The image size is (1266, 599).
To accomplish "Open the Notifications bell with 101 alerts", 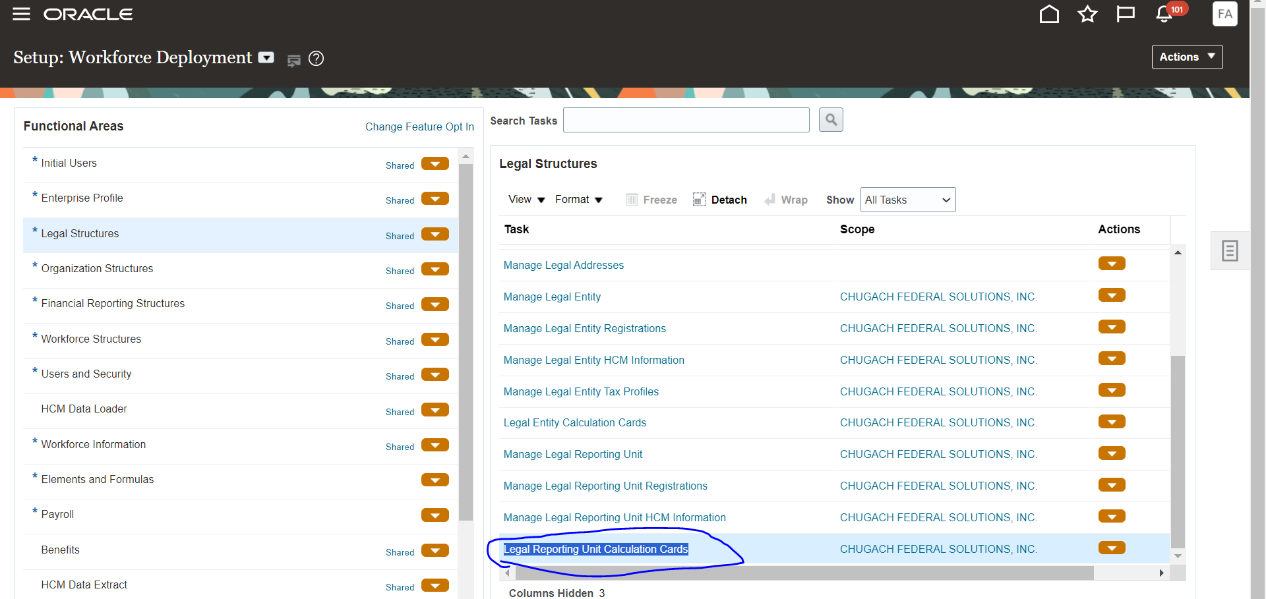I will click(1162, 13).
